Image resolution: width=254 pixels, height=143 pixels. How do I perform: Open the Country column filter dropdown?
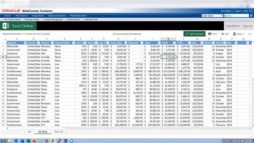(38, 43)
